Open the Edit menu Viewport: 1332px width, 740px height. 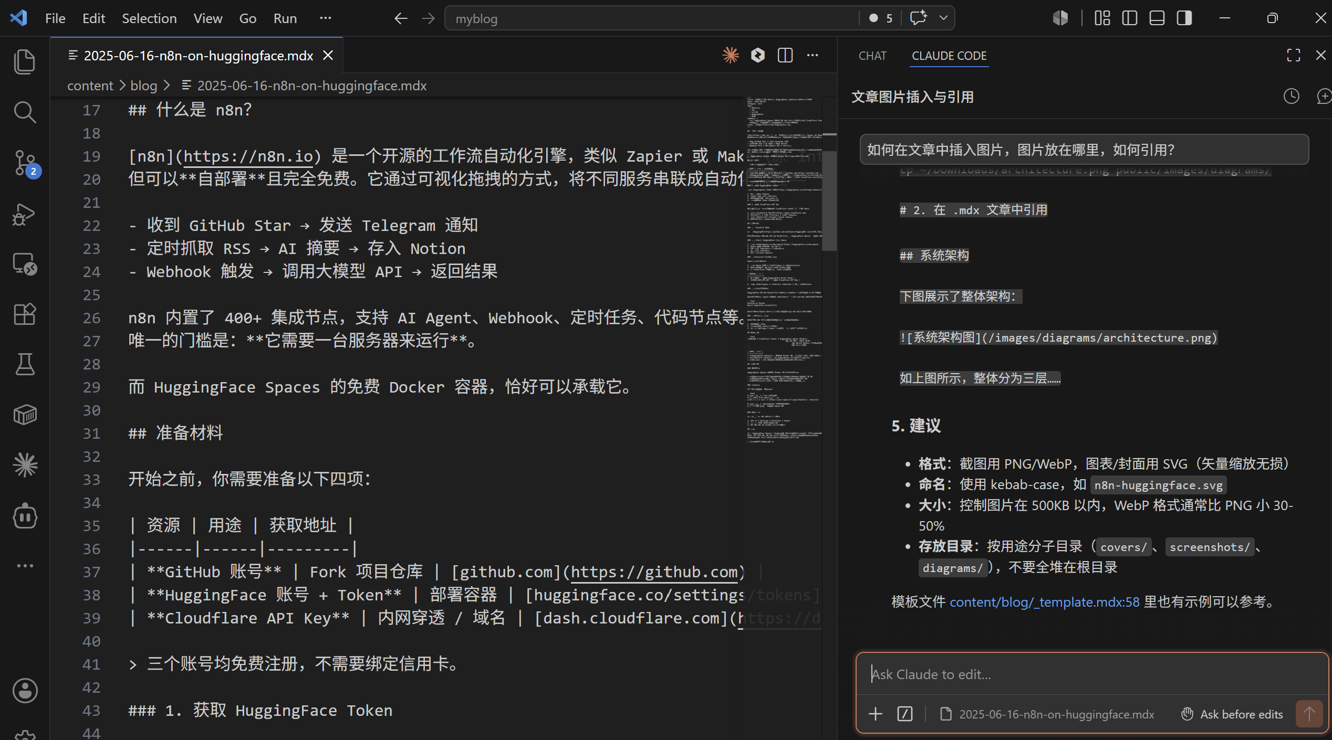pos(93,18)
